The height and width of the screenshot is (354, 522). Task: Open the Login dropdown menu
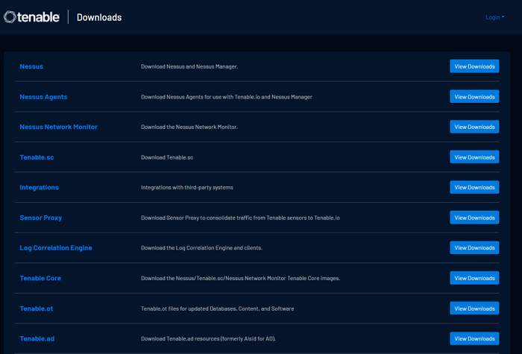coord(494,17)
